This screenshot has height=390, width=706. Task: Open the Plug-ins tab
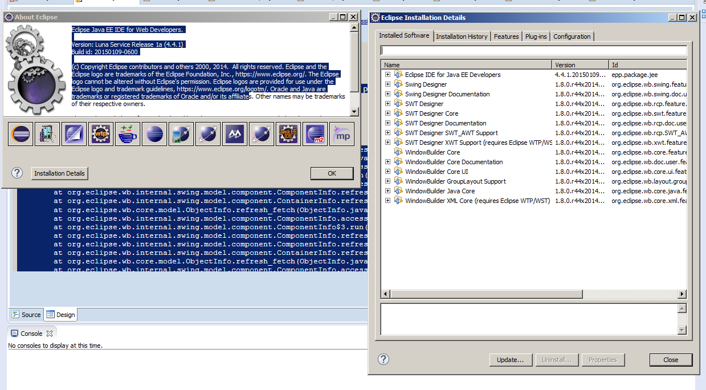click(536, 36)
